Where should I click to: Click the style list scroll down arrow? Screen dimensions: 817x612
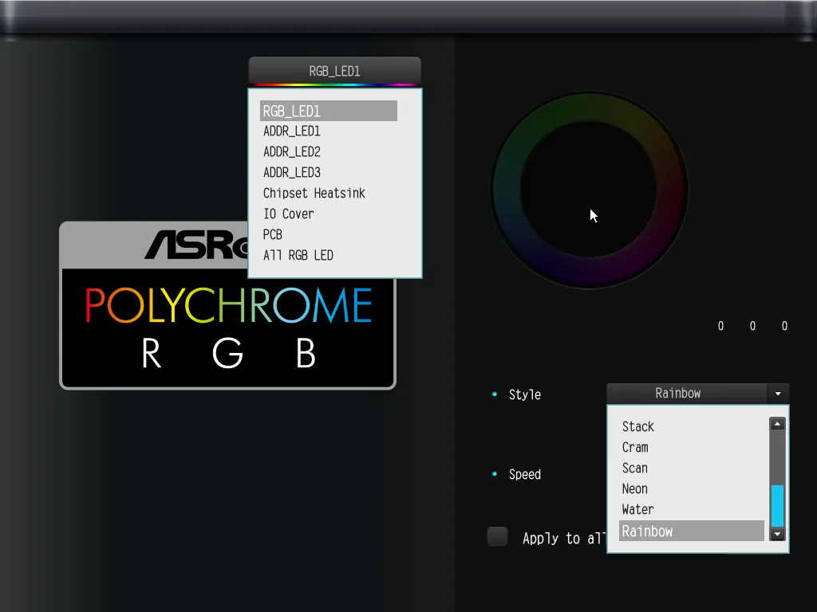777,534
